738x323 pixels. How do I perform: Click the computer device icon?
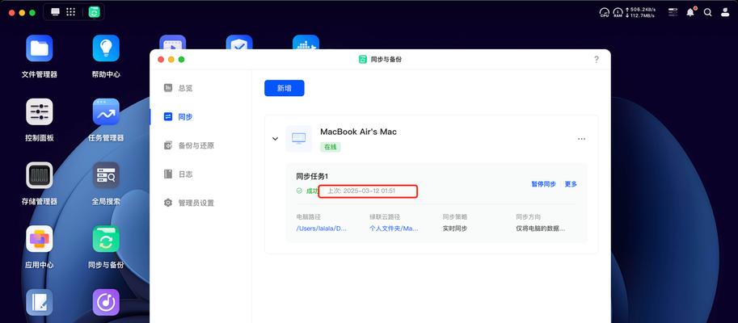[298, 139]
